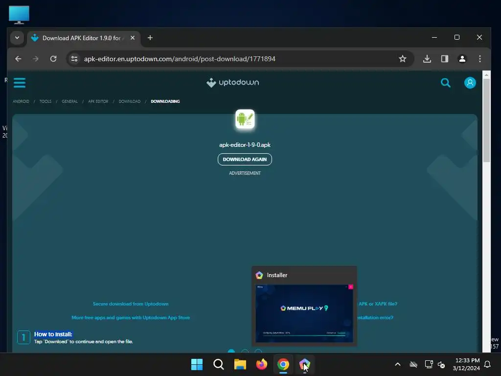Go forward in Chrome

tap(36, 59)
